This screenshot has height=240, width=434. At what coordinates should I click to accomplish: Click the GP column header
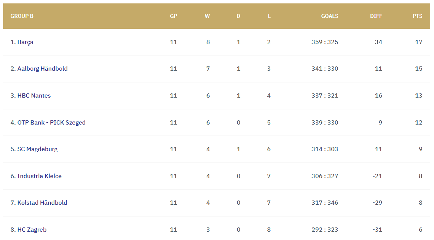point(174,16)
